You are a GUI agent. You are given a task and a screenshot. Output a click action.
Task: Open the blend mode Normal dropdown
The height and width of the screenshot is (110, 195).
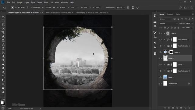[x=168, y=24]
